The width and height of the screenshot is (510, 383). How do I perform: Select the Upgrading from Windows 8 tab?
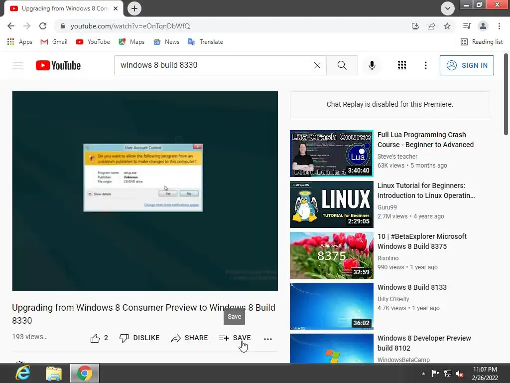[64, 8]
